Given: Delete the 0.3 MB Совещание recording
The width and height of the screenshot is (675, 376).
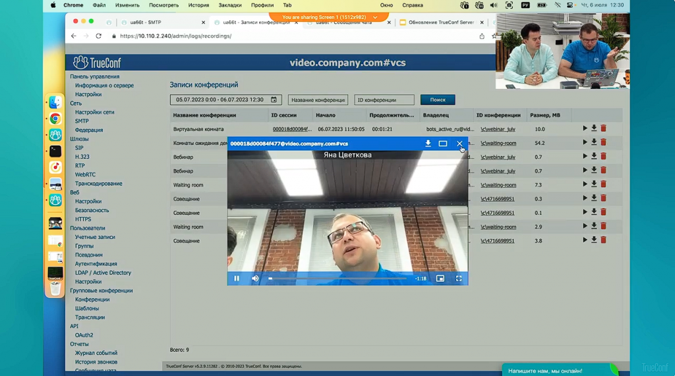Looking at the screenshot, I should click(604, 198).
